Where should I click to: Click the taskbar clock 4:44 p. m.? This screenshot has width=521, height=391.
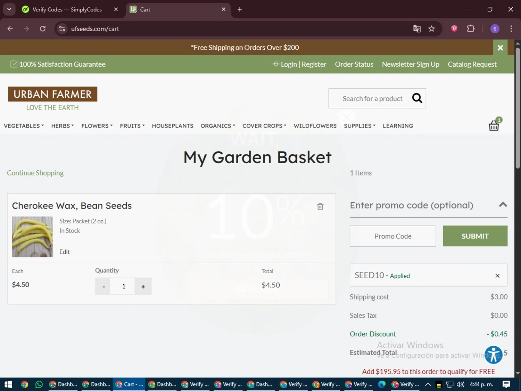click(x=481, y=384)
